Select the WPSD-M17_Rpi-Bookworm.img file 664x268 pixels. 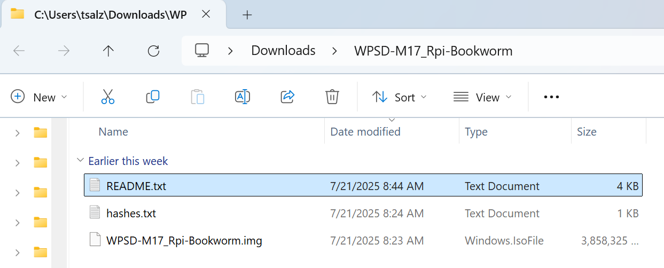(x=184, y=241)
